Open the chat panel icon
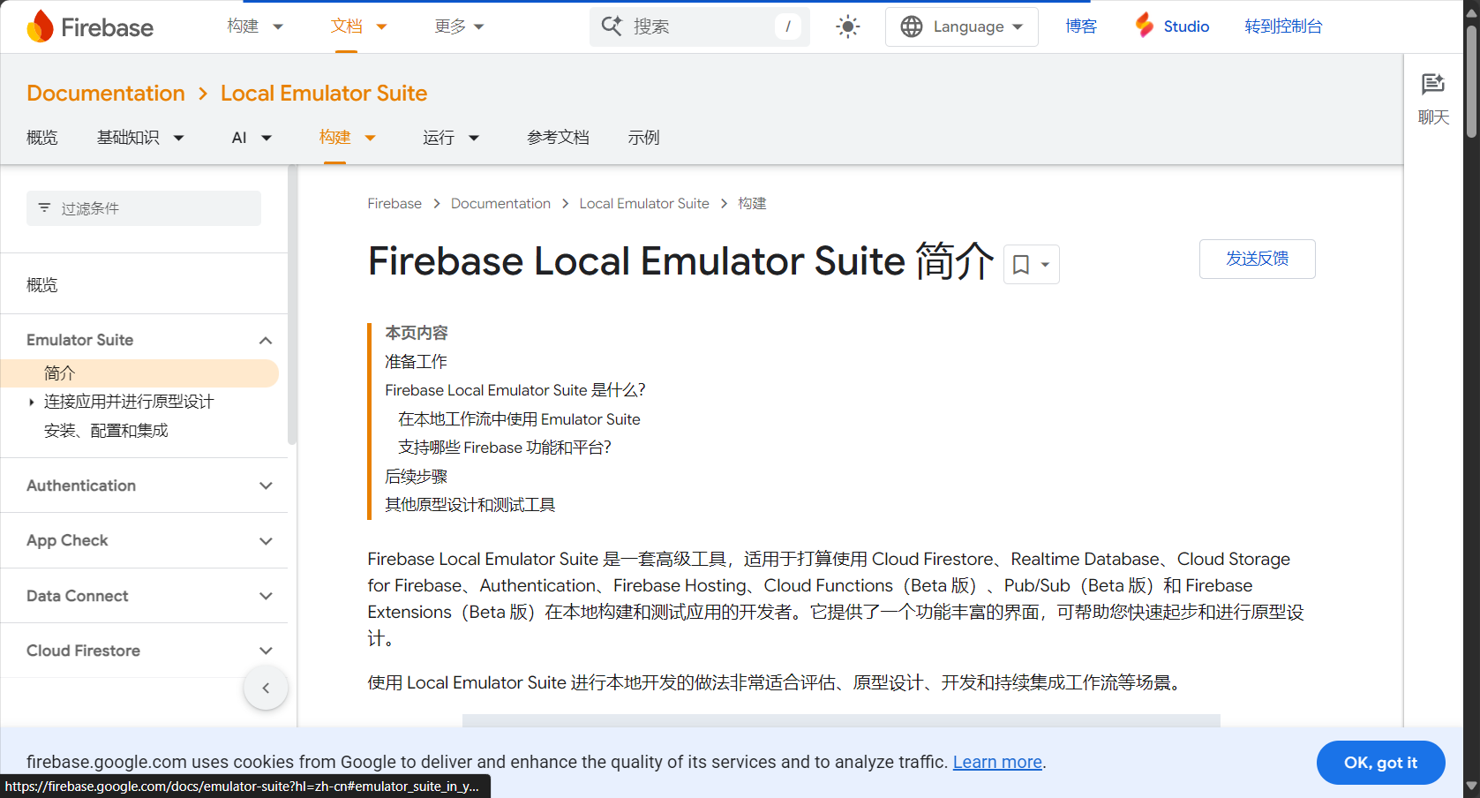The image size is (1480, 798). point(1432,84)
